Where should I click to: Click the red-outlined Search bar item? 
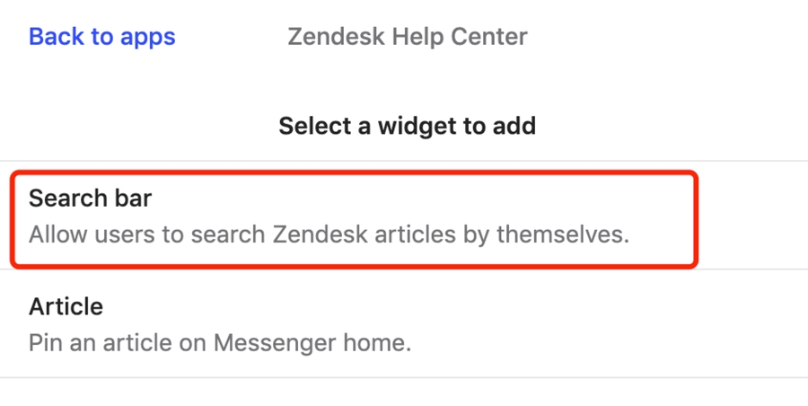pos(354,216)
